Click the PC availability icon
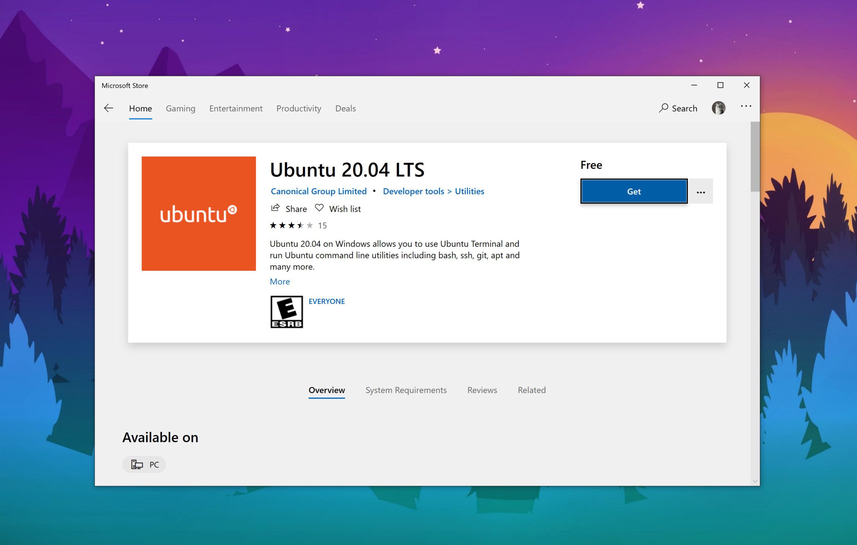This screenshot has height=545, width=857. (x=137, y=464)
